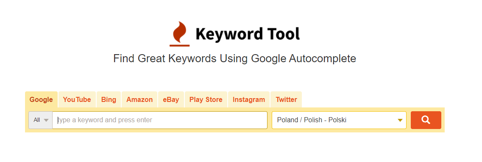Select the Twitter tab

286,99
